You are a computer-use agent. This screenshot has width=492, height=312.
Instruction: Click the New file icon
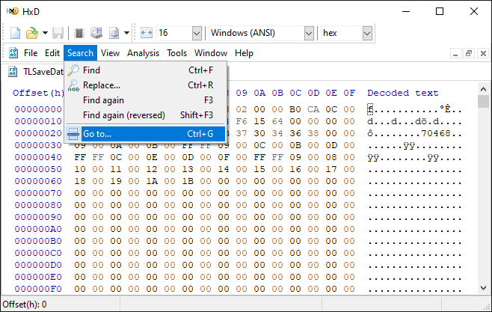tap(15, 33)
